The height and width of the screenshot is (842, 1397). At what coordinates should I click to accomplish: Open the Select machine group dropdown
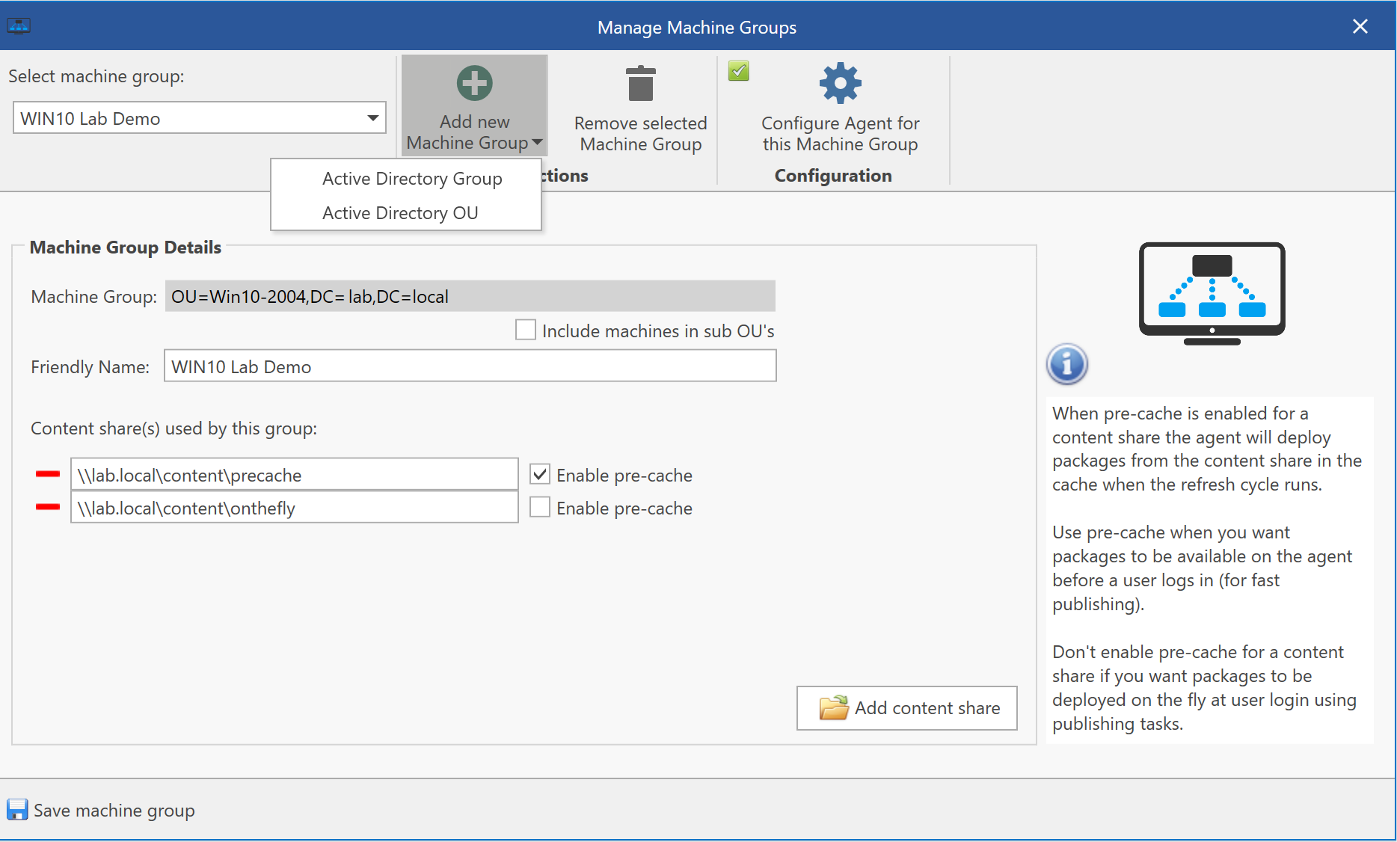(x=372, y=118)
